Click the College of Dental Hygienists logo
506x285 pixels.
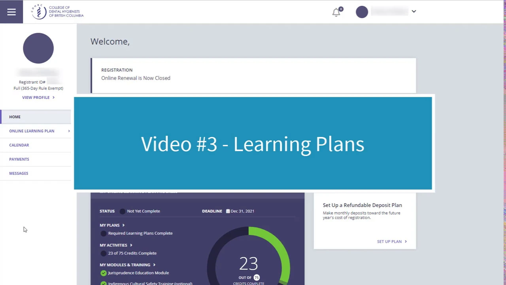click(x=57, y=12)
